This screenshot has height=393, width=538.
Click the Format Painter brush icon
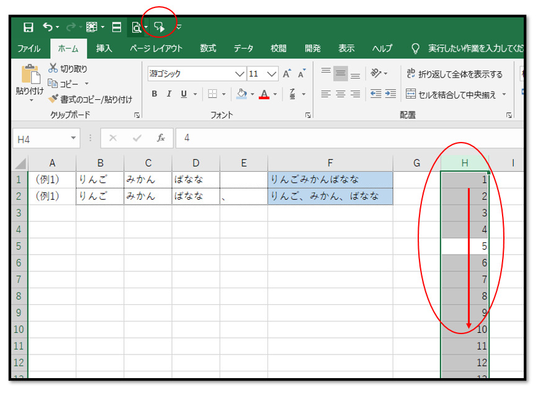(x=53, y=99)
